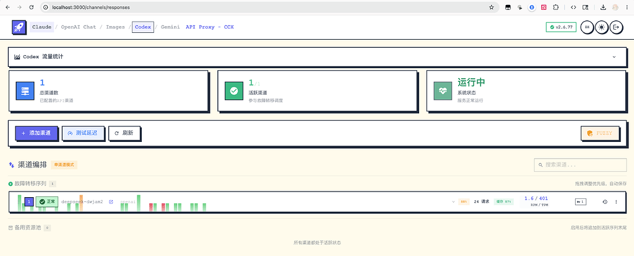The height and width of the screenshot is (256, 634).
Task: Click the active channels checkmark icon
Action: point(233,90)
